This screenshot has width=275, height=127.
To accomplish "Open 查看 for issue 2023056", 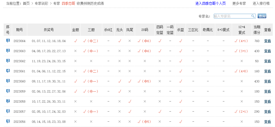I will [267, 122].
